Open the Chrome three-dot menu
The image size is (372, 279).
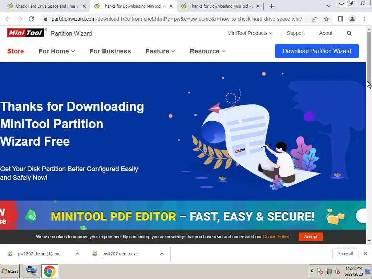pyautogui.click(x=364, y=19)
